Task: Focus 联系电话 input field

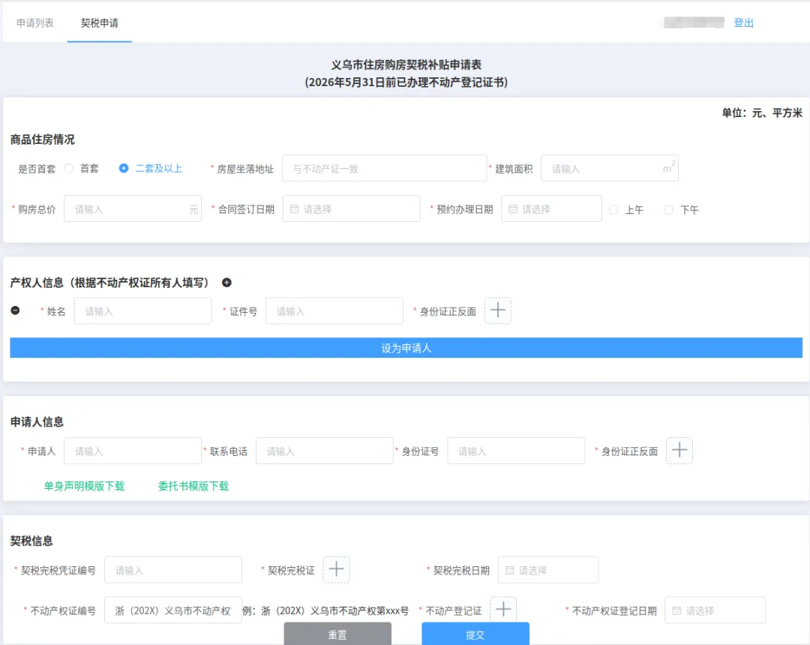Action: pyautogui.click(x=325, y=451)
